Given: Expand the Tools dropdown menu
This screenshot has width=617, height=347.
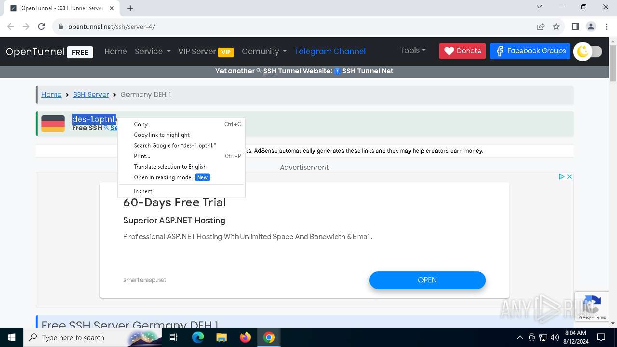Looking at the screenshot, I should tap(413, 50).
